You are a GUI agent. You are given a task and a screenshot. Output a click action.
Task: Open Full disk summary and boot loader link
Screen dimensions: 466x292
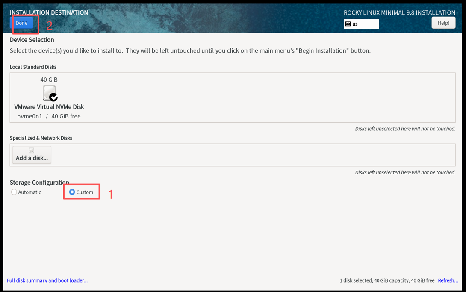click(x=47, y=280)
